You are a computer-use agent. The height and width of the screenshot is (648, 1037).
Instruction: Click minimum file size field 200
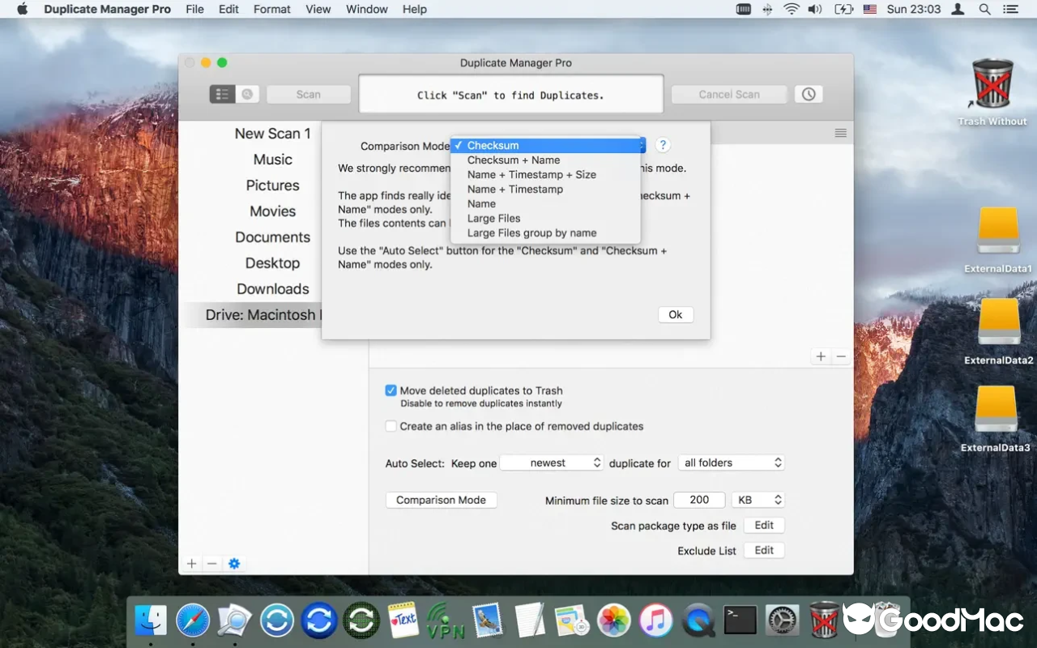(699, 500)
